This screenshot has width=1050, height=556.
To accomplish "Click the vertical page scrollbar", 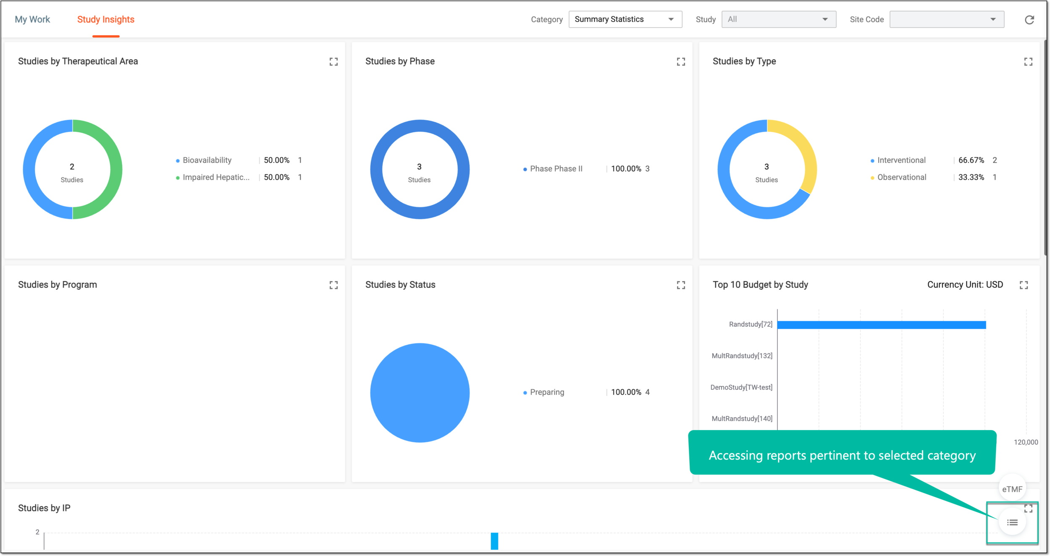I will pos(1046,147).
